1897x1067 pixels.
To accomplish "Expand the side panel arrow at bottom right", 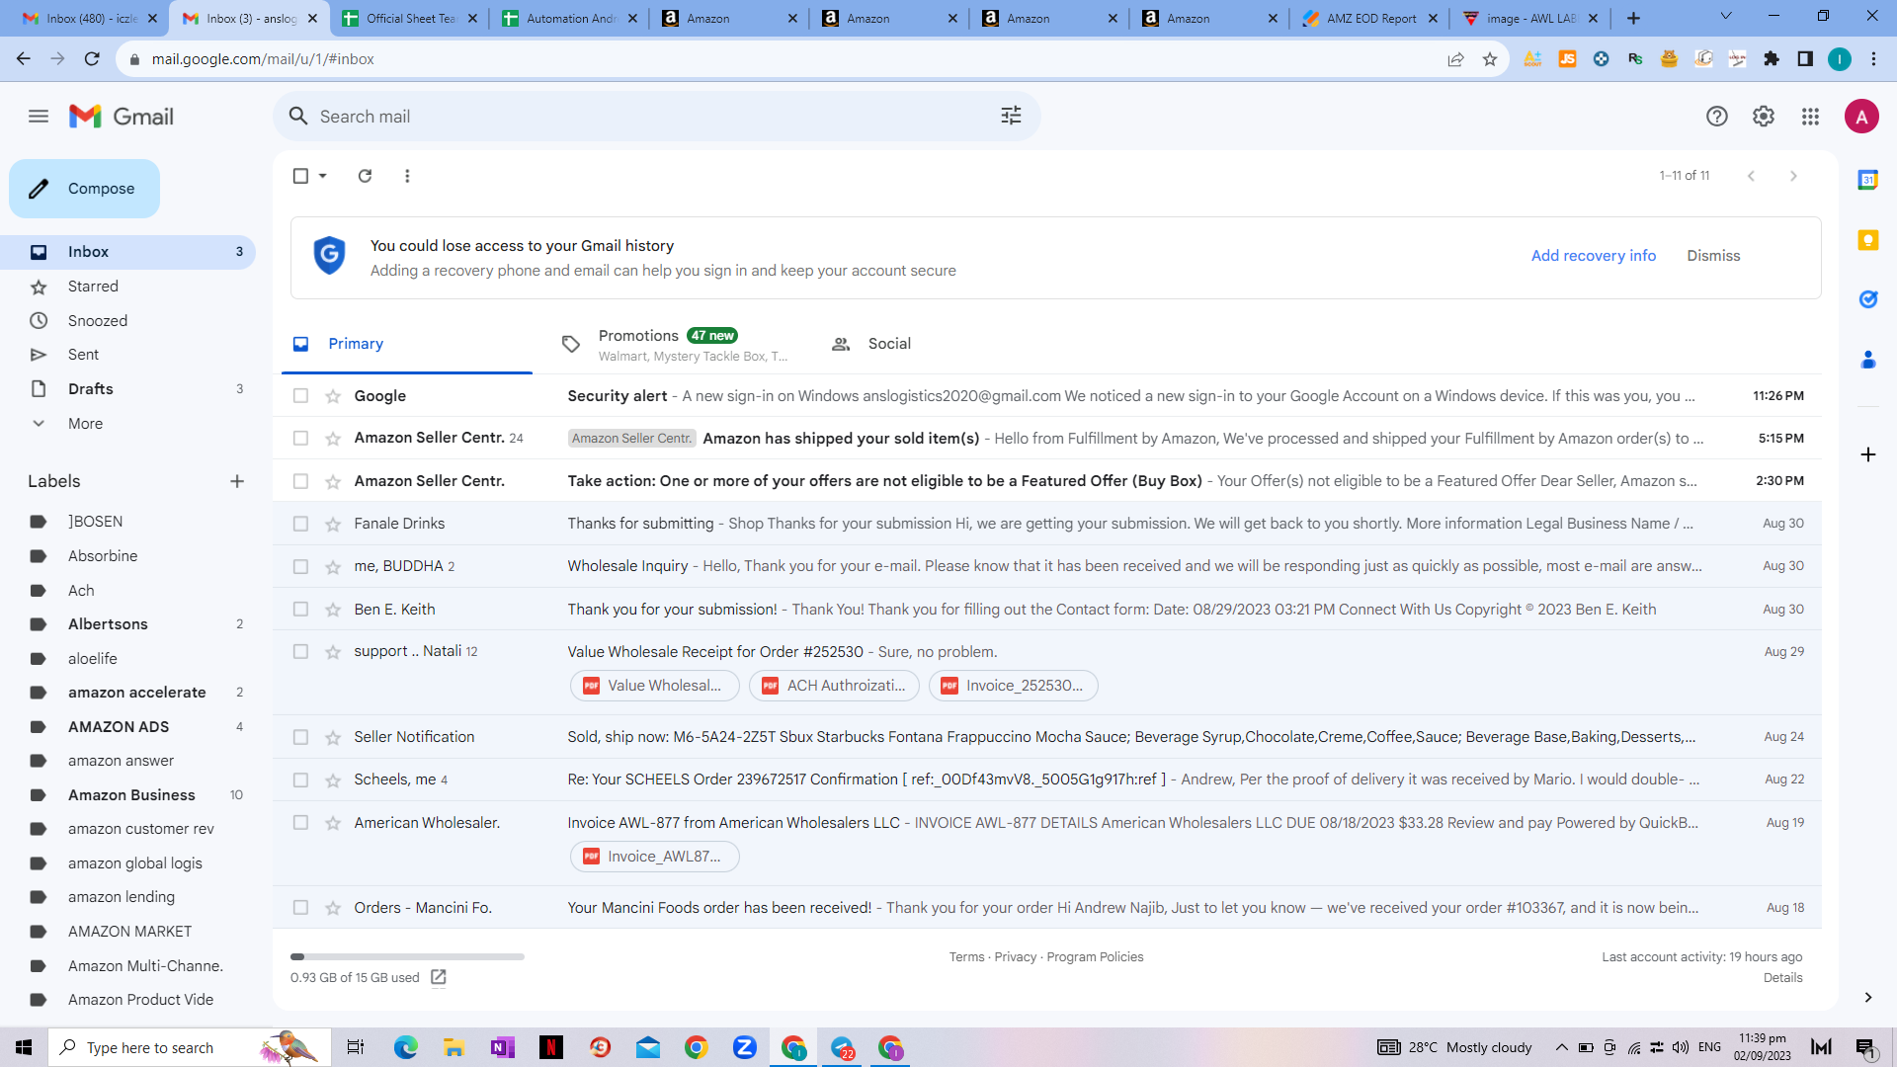I will pos(1867,998).
